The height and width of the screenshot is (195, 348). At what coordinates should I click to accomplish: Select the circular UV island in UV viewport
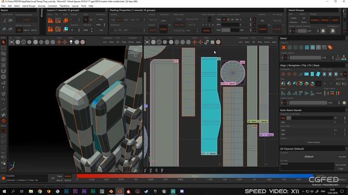(233, 73)
